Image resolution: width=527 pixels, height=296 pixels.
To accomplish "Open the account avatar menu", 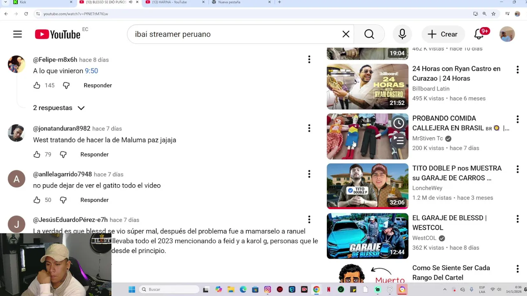I will (507, 34).
